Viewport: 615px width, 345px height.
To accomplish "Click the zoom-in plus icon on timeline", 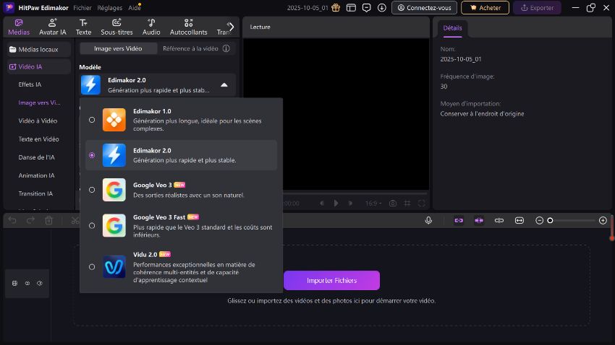I will [603, 220].
